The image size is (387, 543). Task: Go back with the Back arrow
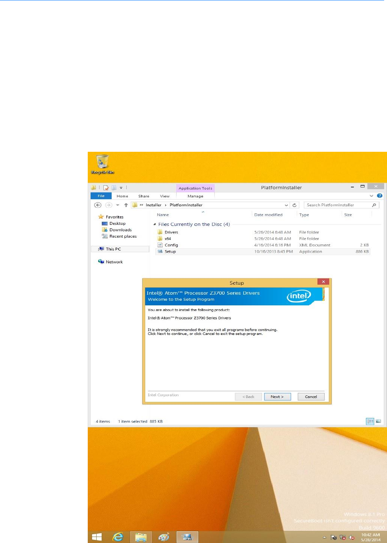click(98, 205)
